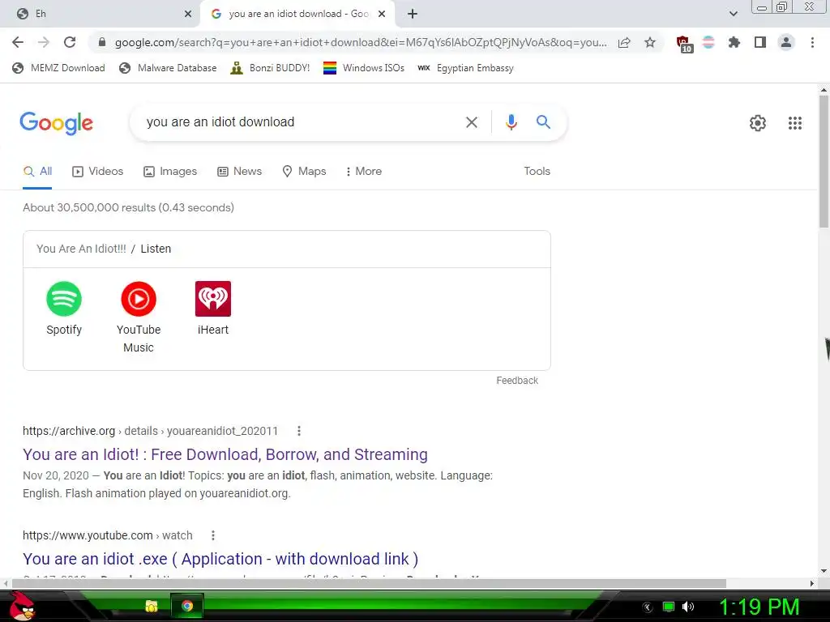Image resolution: width=830 pixels, height=622 pixels.
Task: Expand the More search categories
Action: [x=363, y=172]
